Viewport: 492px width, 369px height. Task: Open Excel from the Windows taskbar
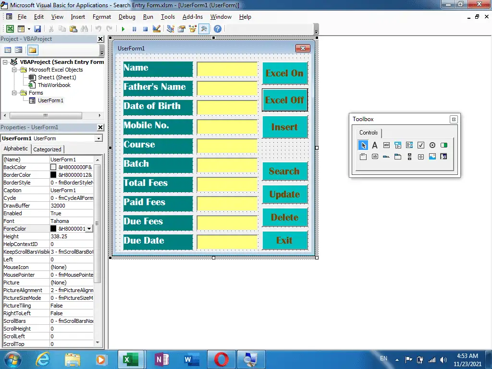coord(131,359)
